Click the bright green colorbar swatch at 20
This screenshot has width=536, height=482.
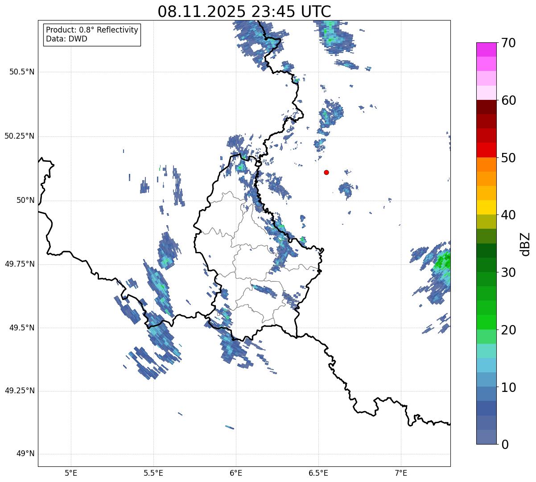[486, 322]
